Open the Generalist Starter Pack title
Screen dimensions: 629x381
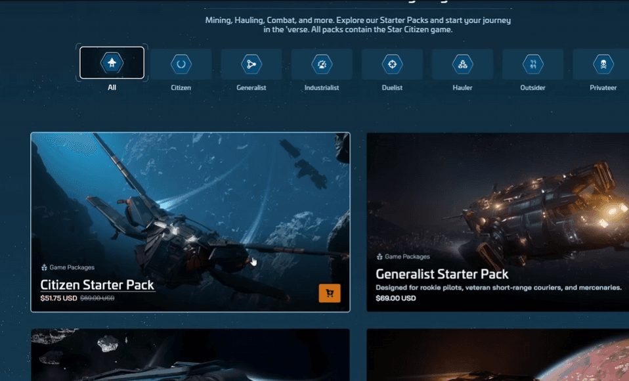(442, 274)
